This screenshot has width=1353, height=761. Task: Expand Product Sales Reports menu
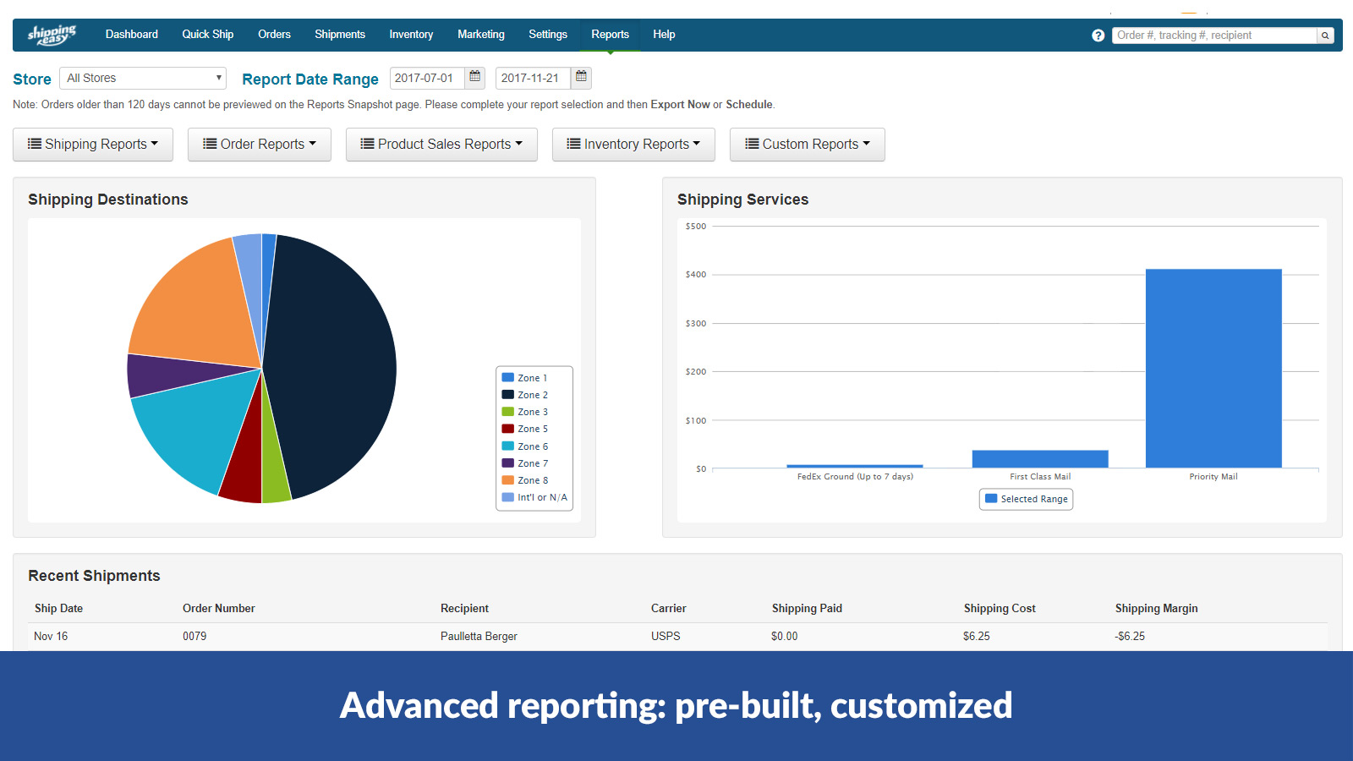441,145
